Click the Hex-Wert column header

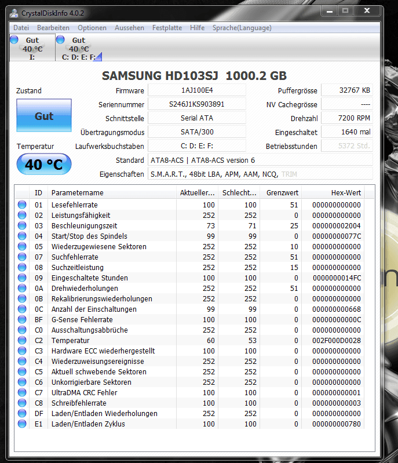point(333,193)
